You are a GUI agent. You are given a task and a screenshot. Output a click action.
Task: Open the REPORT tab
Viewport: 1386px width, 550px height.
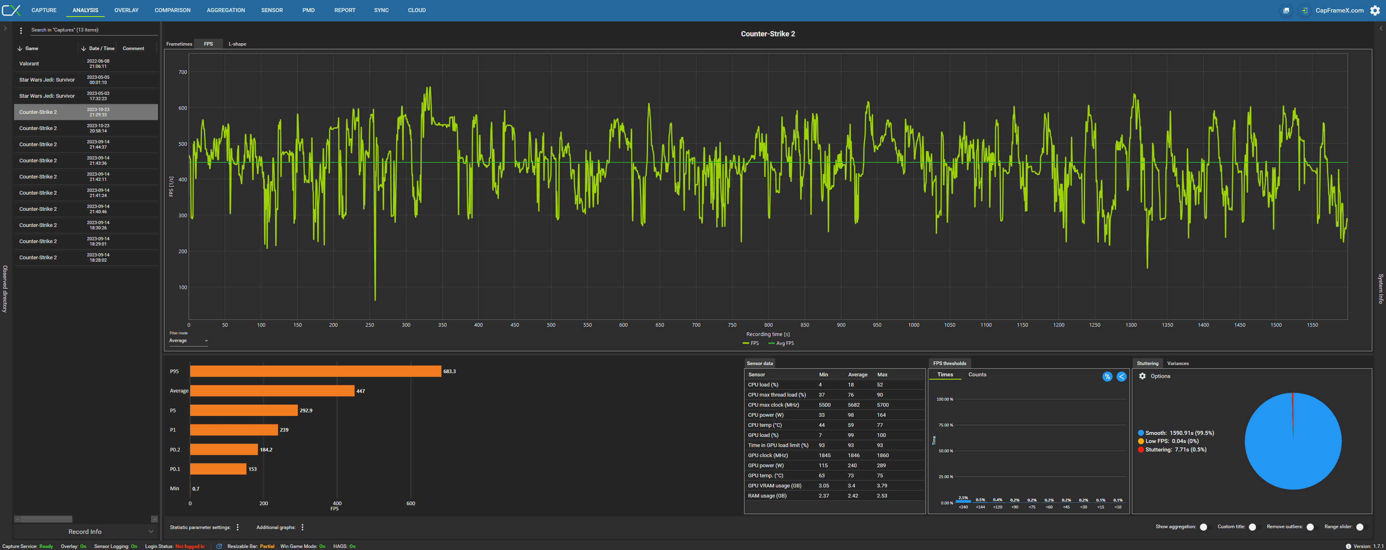pyautogui.click(x=344, y=10)
